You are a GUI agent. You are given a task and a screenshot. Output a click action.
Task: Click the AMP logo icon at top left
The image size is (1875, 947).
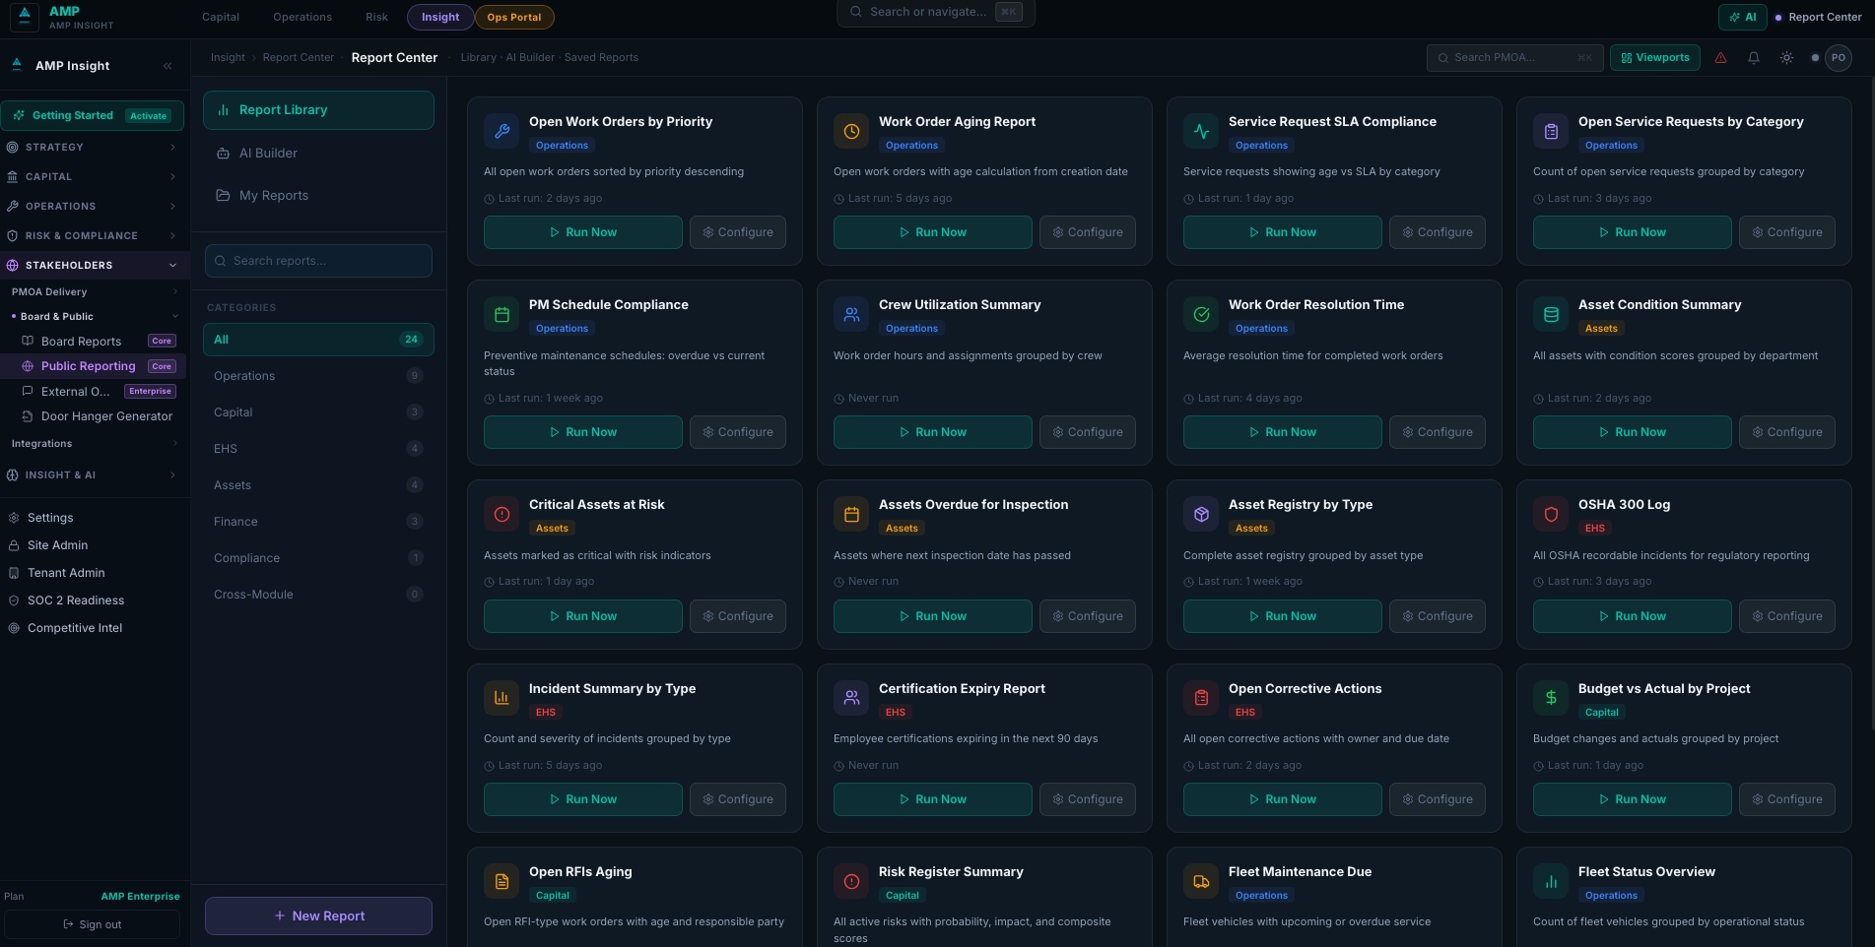pyautogui.click(x=25, y=17)
